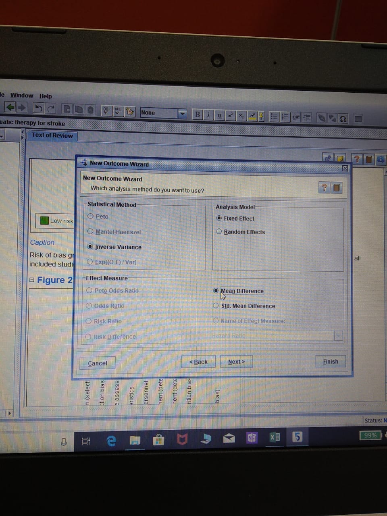Expand the Hazard Ratio effect name dropdown
Screen dimensions: 387x516
click(338, 335)
